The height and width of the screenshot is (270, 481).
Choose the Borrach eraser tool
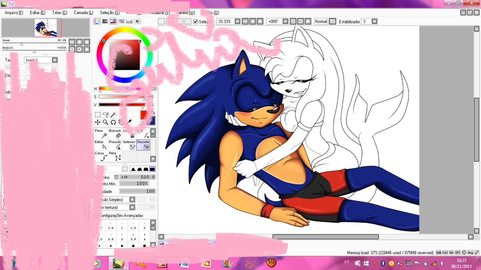115,134
